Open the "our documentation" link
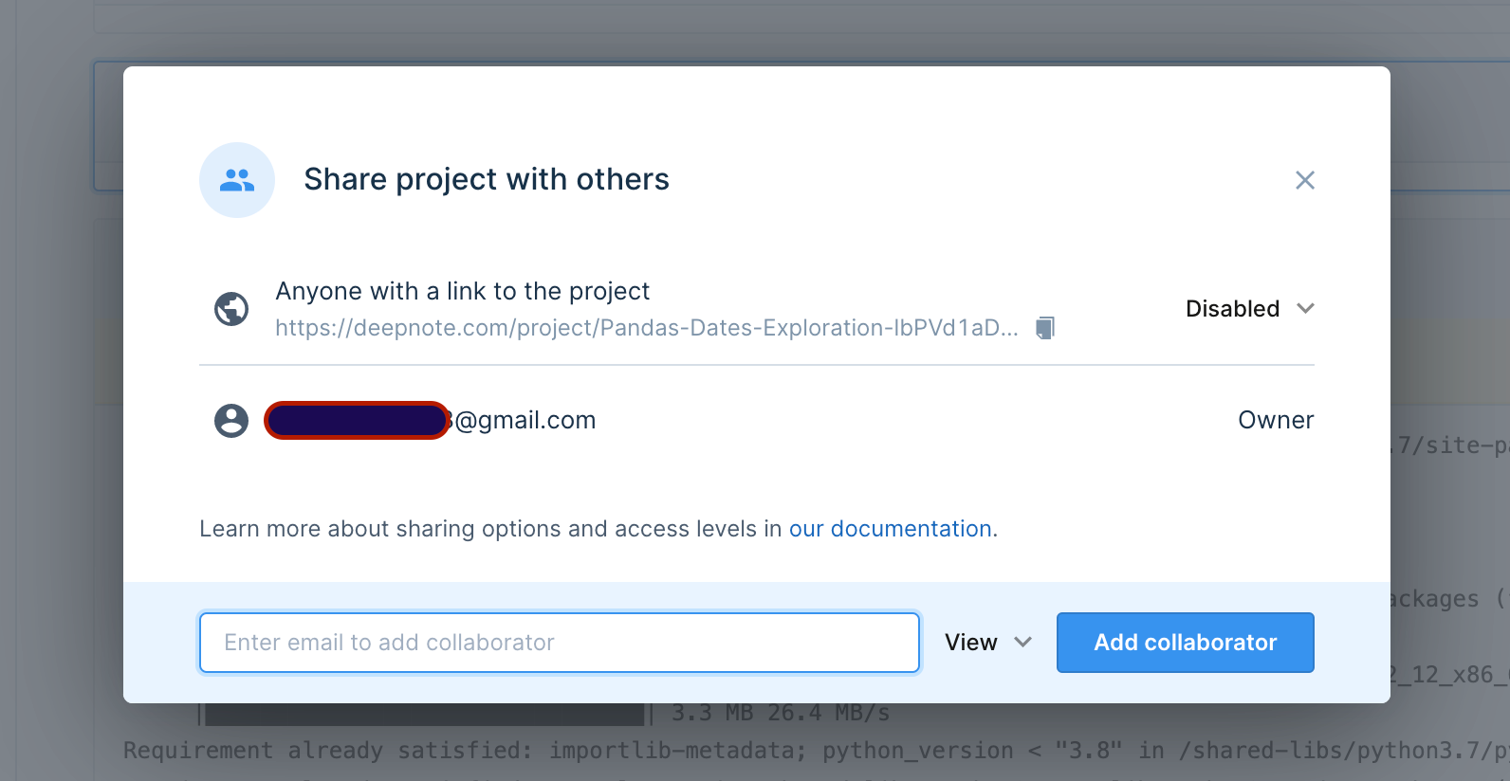 tap(893, 529)
